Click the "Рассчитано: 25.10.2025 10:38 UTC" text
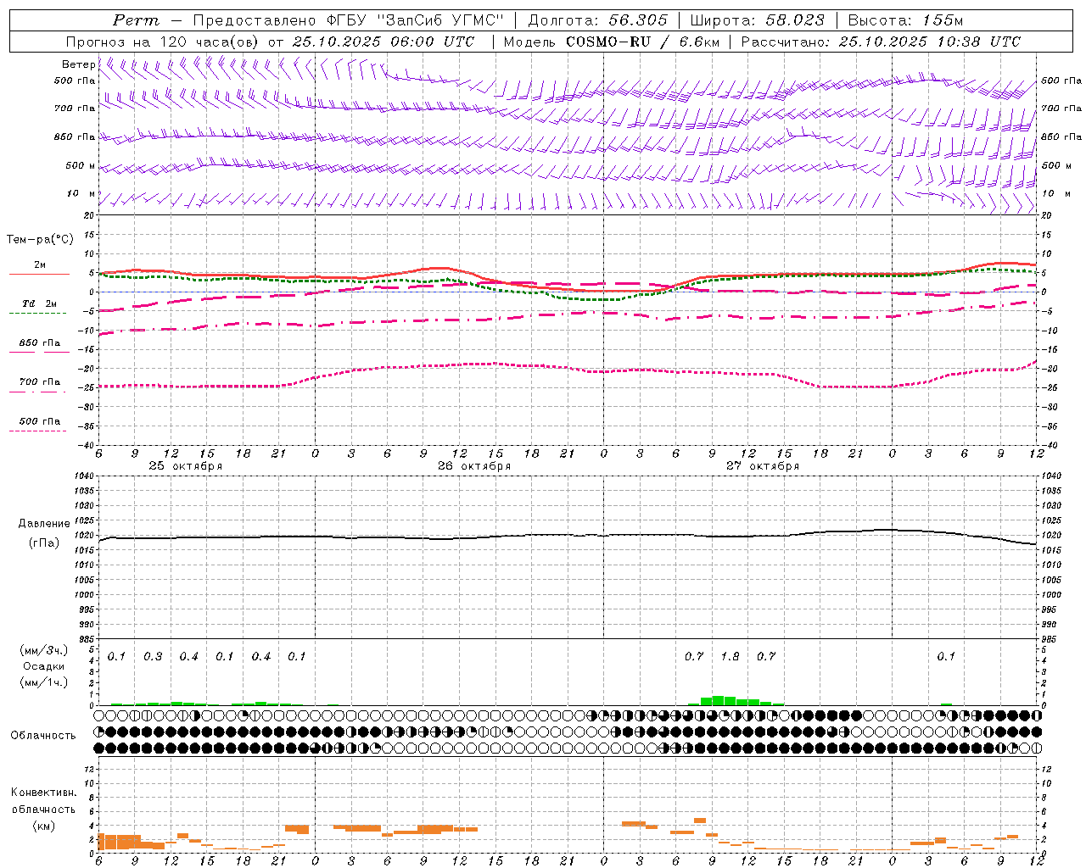 [x=881, y=42]
